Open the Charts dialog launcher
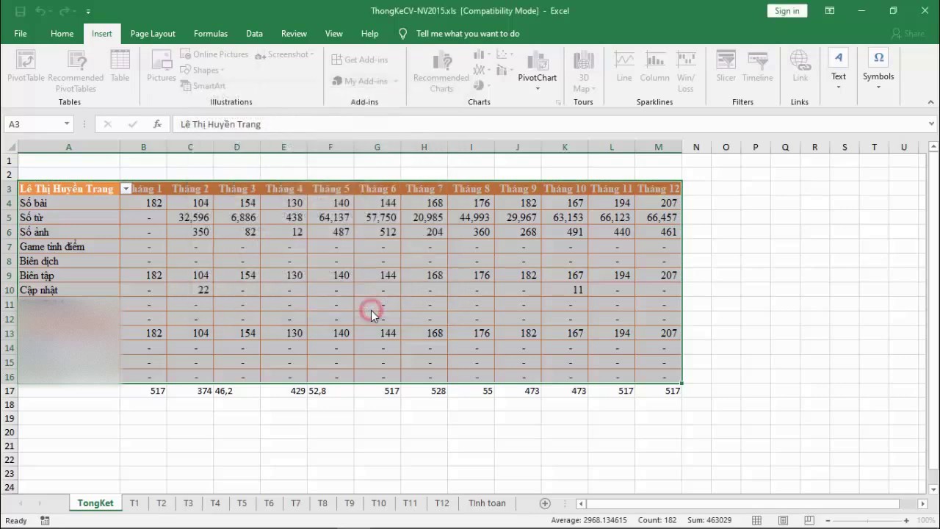 pyautogui.click(x=558, y=102)
